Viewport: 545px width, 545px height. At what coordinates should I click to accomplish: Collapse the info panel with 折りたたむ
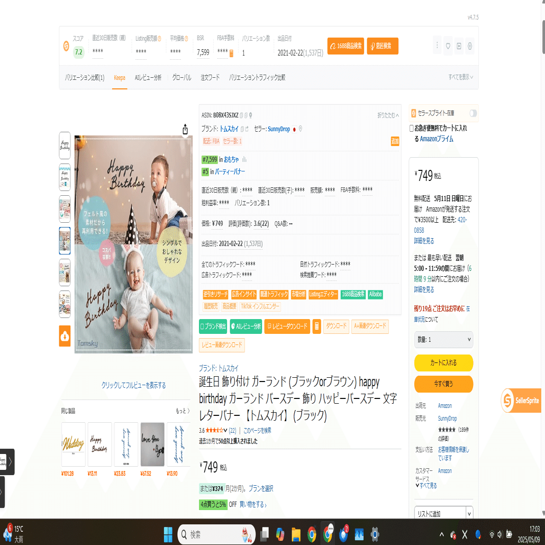(388, 115)
